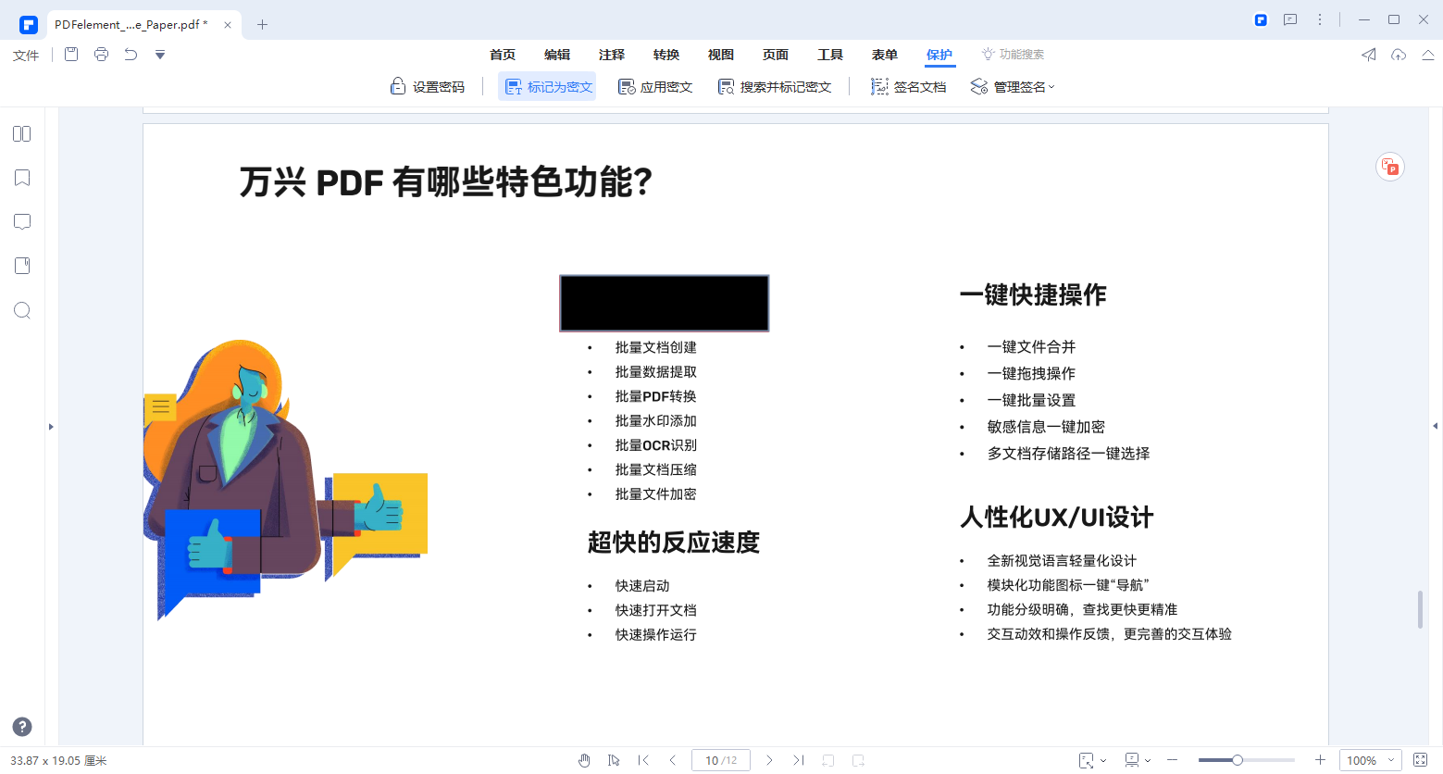
Task: Open the Print dialog from the quick toolbar
Action: pyautogui.click(x=100, y=55)
